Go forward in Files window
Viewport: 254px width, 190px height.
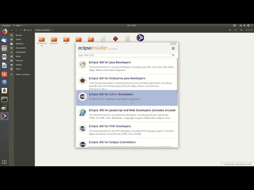[16, 30]
